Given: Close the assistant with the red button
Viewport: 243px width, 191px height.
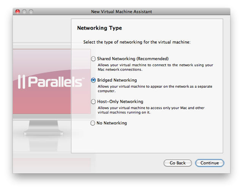Looking at the screenshot, I should point(17,12).
